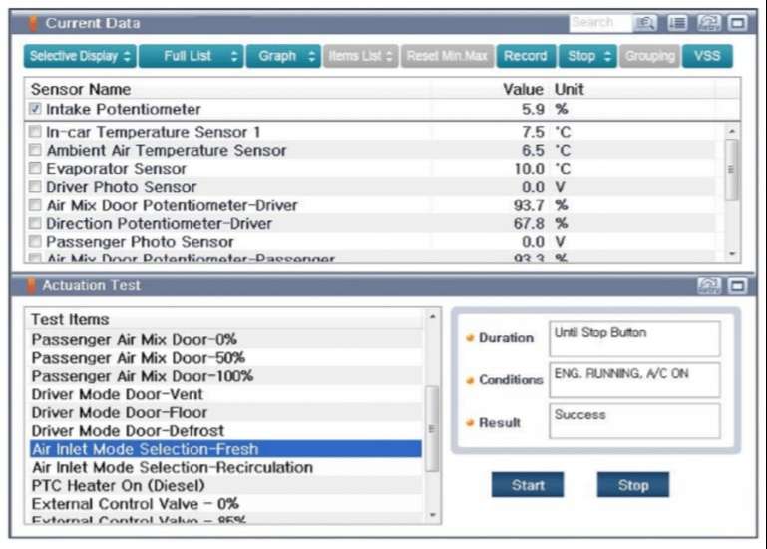The width and height of the screenshot is (767, 549).
Task: Select Air Inlet Mode Selection-Recirculation test item
Action: pyautogui.click(x=225, y=467)
